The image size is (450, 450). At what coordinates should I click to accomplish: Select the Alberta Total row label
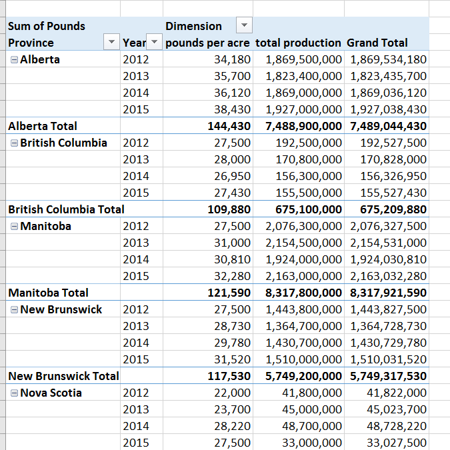(x=43, y=126)
